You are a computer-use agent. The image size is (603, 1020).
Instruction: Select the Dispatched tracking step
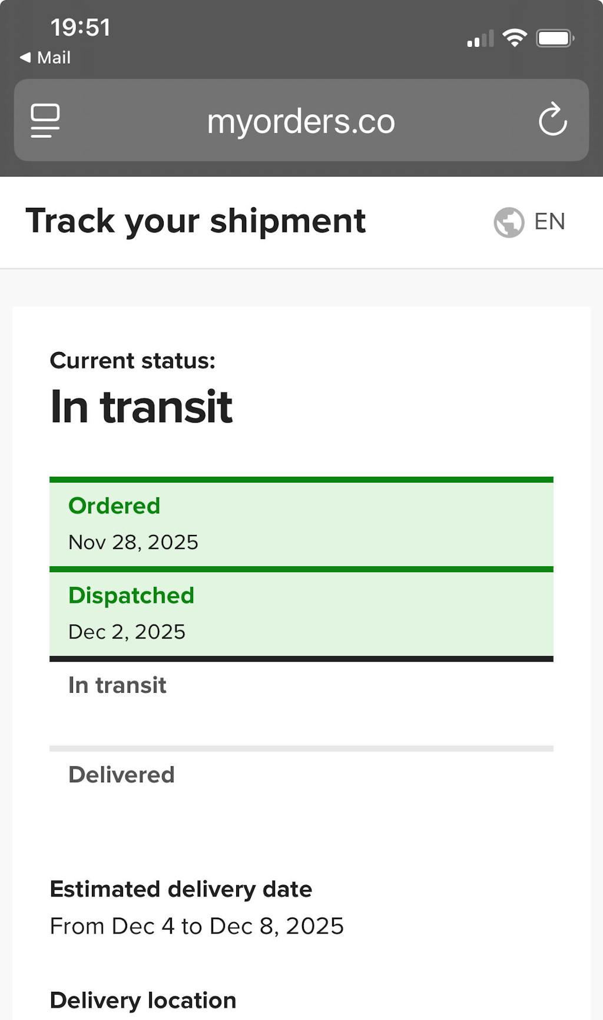coord(301,613)
